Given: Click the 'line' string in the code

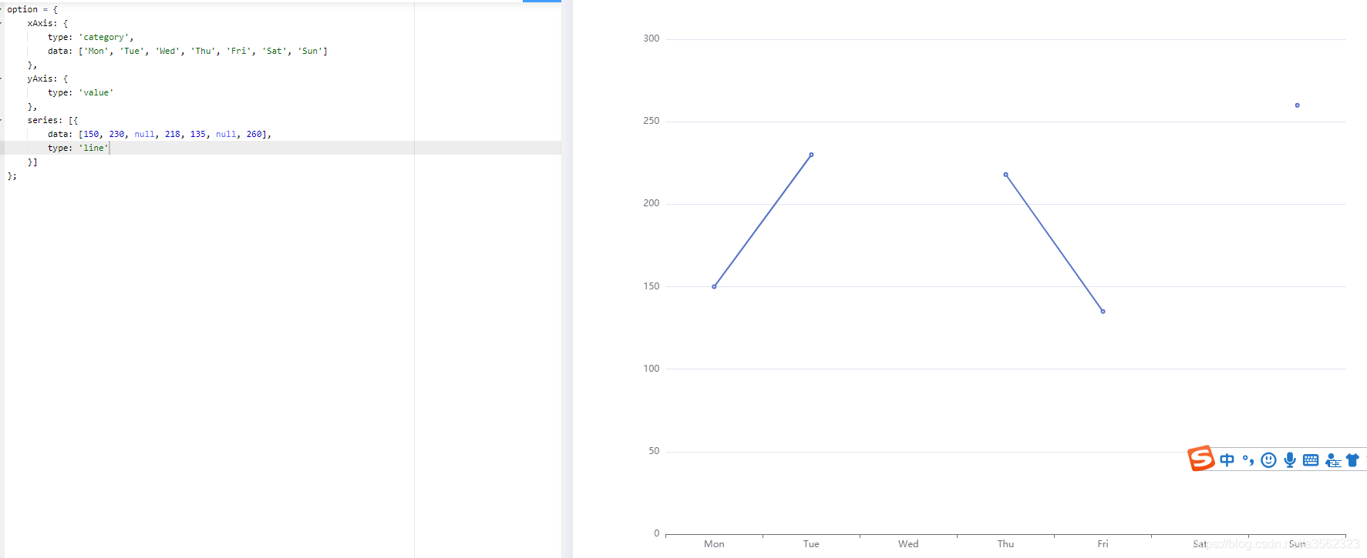Looking at the screenshot, I should click(93, 148).
